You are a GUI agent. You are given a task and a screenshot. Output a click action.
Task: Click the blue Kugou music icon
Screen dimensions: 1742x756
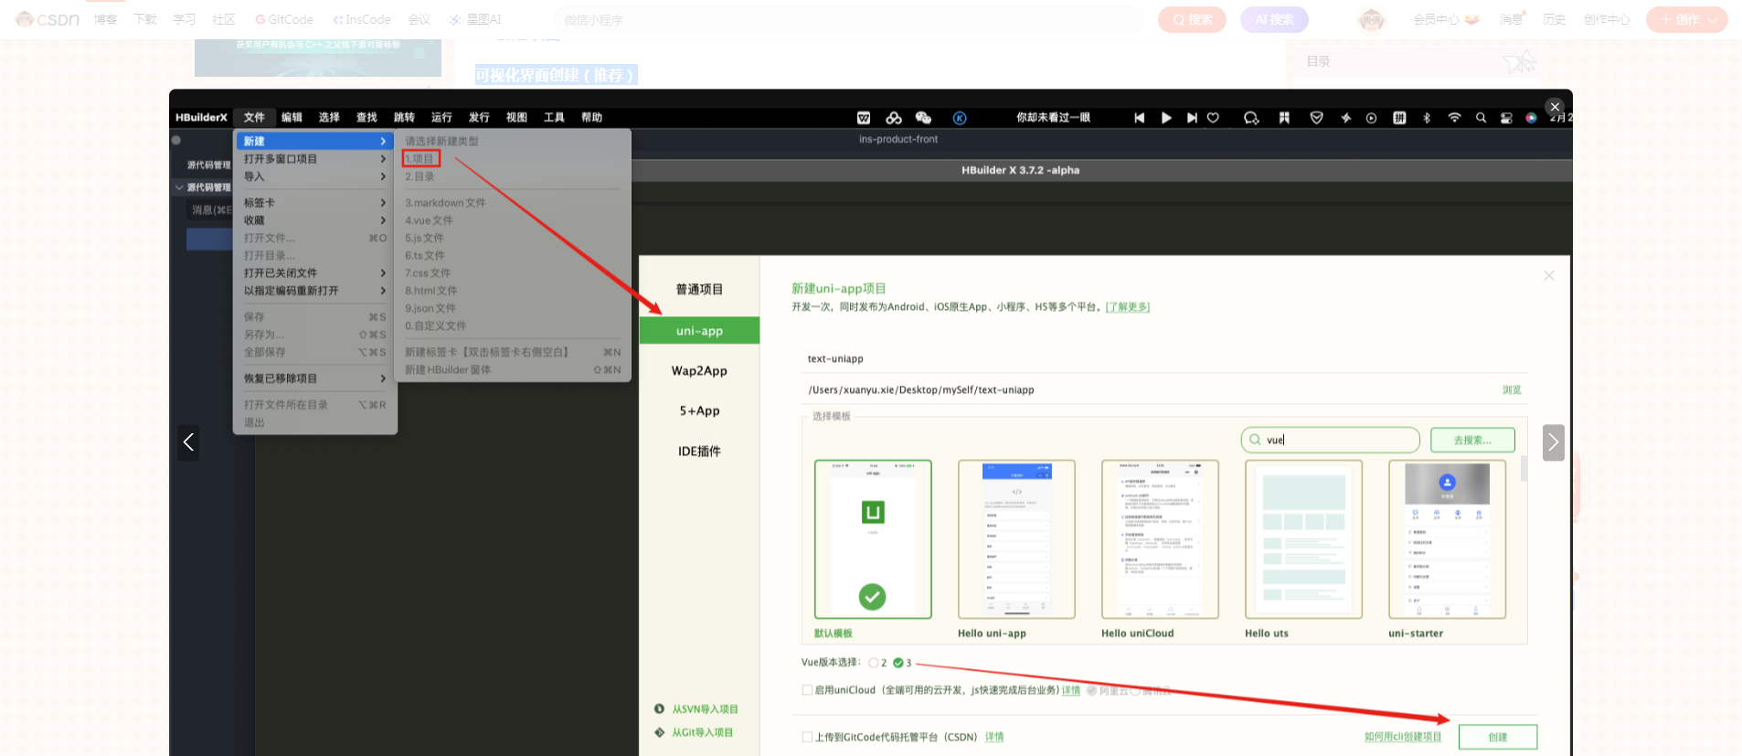tap(960, 118)
